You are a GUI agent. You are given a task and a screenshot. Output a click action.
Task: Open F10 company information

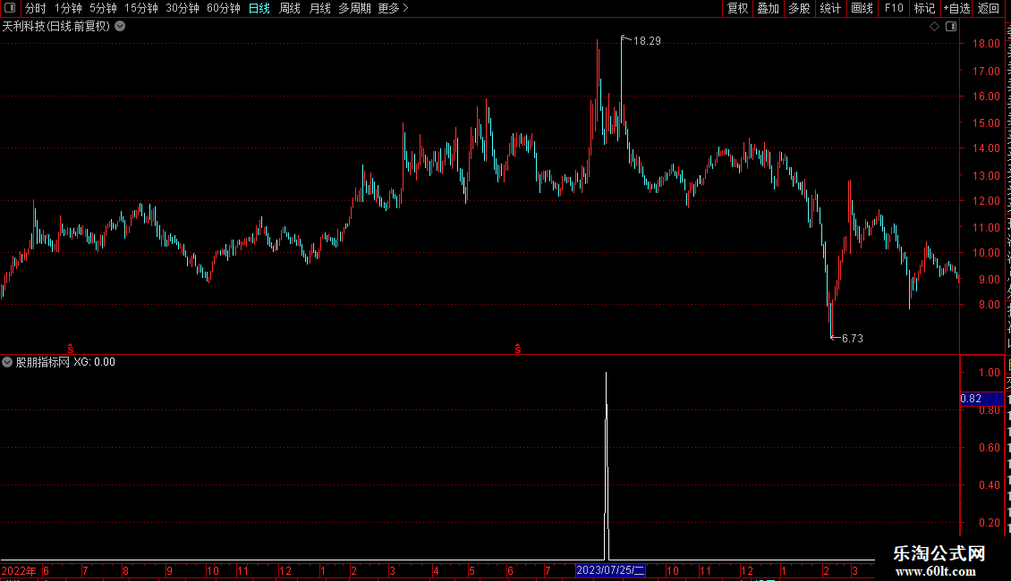[894, 8]
